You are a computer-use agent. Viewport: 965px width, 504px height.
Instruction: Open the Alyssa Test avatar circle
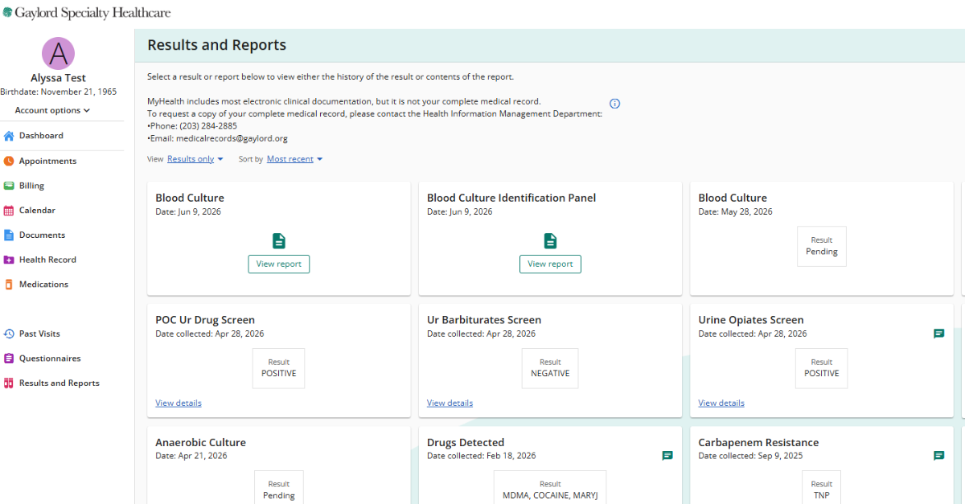pyautogui.click(x=58, y=54)
